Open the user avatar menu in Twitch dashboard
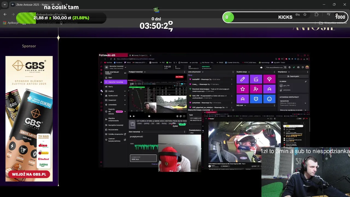 [x=307, y=67]
